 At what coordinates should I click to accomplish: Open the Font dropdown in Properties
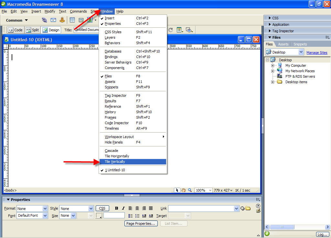point(45,216)
